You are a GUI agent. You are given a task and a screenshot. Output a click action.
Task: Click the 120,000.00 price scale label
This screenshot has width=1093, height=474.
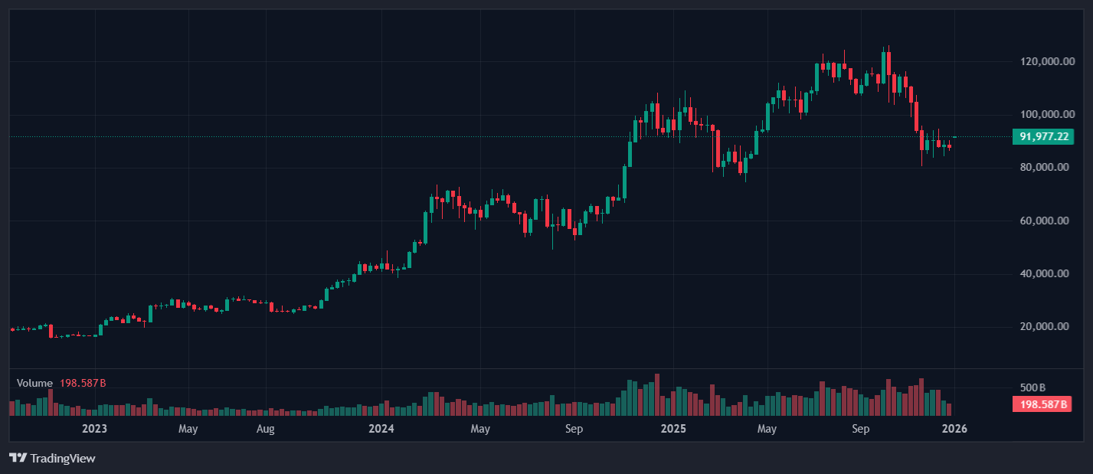tap(1042, 62)
